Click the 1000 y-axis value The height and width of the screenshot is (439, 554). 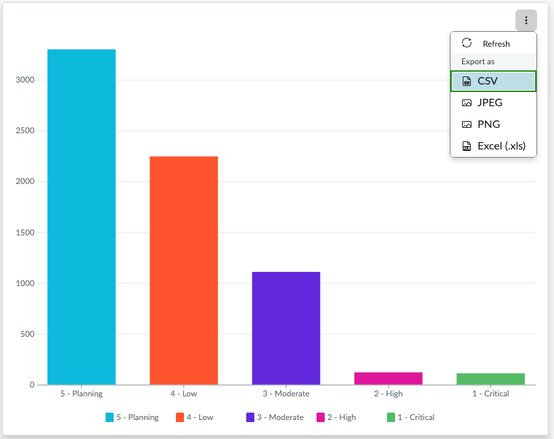25,283
